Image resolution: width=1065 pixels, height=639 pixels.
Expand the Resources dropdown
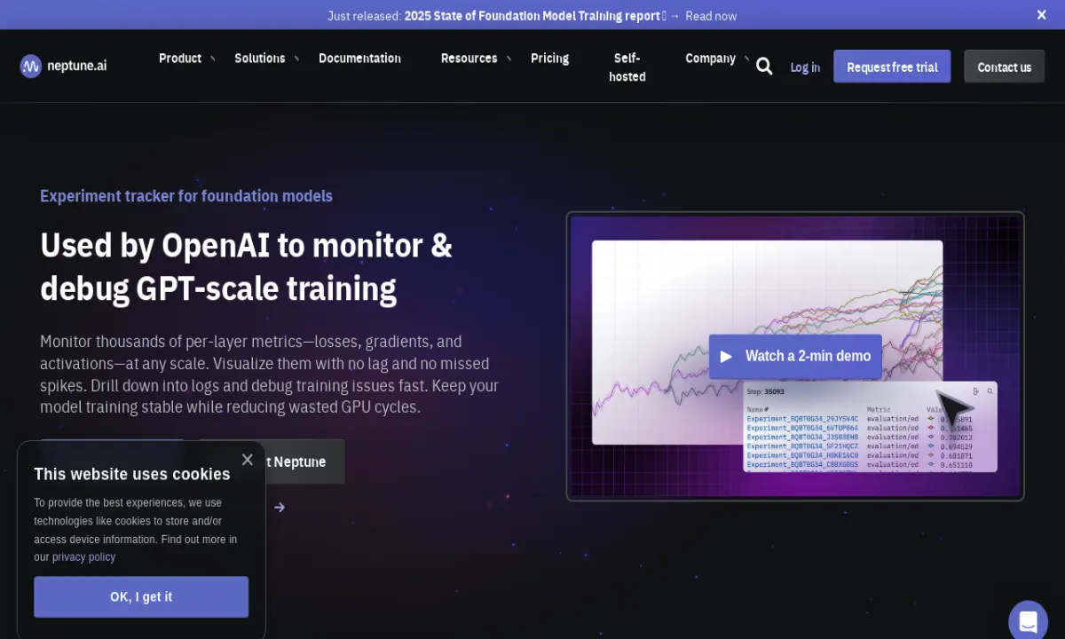point(469,58)
